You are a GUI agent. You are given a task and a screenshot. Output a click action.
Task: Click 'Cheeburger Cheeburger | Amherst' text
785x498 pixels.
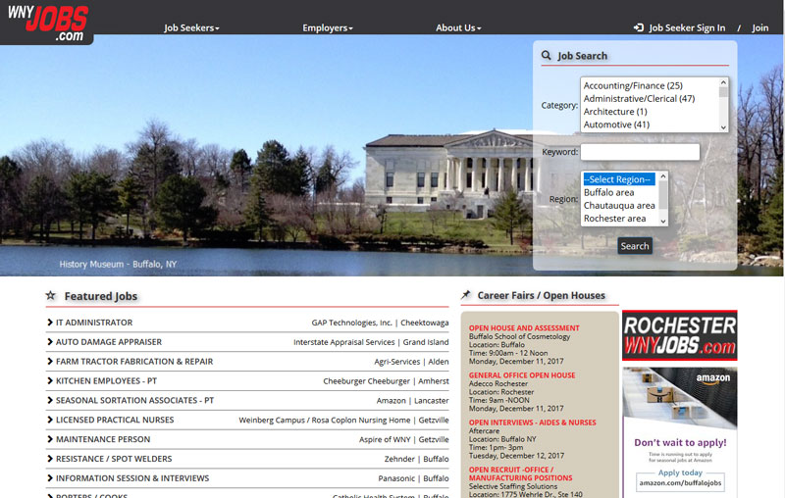click(x=386, y=381)
